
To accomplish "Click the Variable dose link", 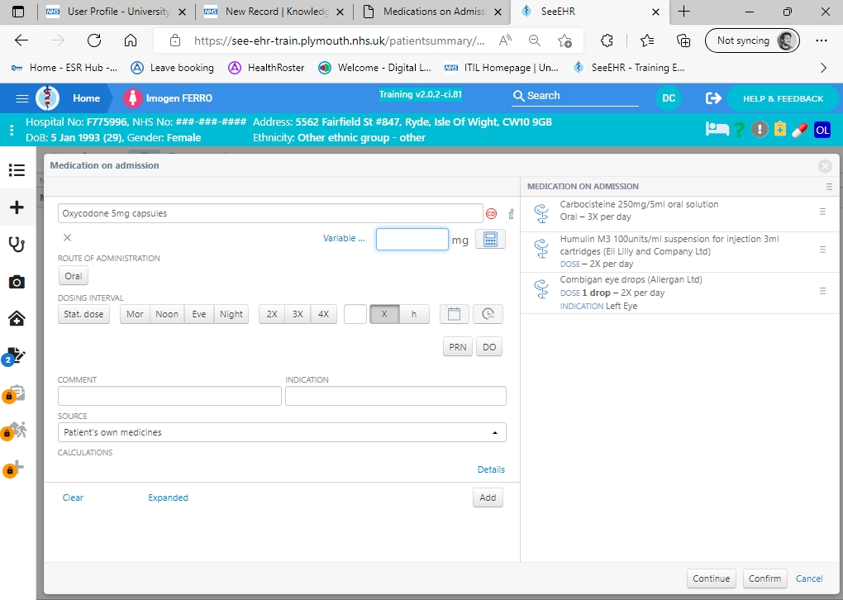I will [x=344, y=238].
